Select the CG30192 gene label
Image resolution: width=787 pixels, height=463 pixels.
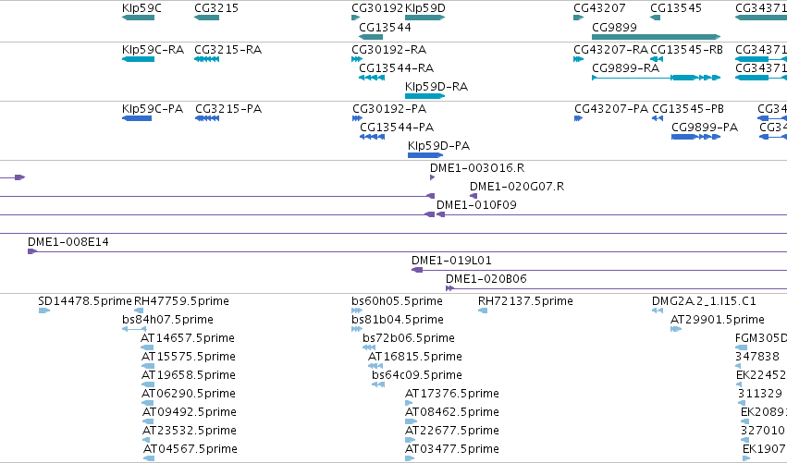pos(377,8)
